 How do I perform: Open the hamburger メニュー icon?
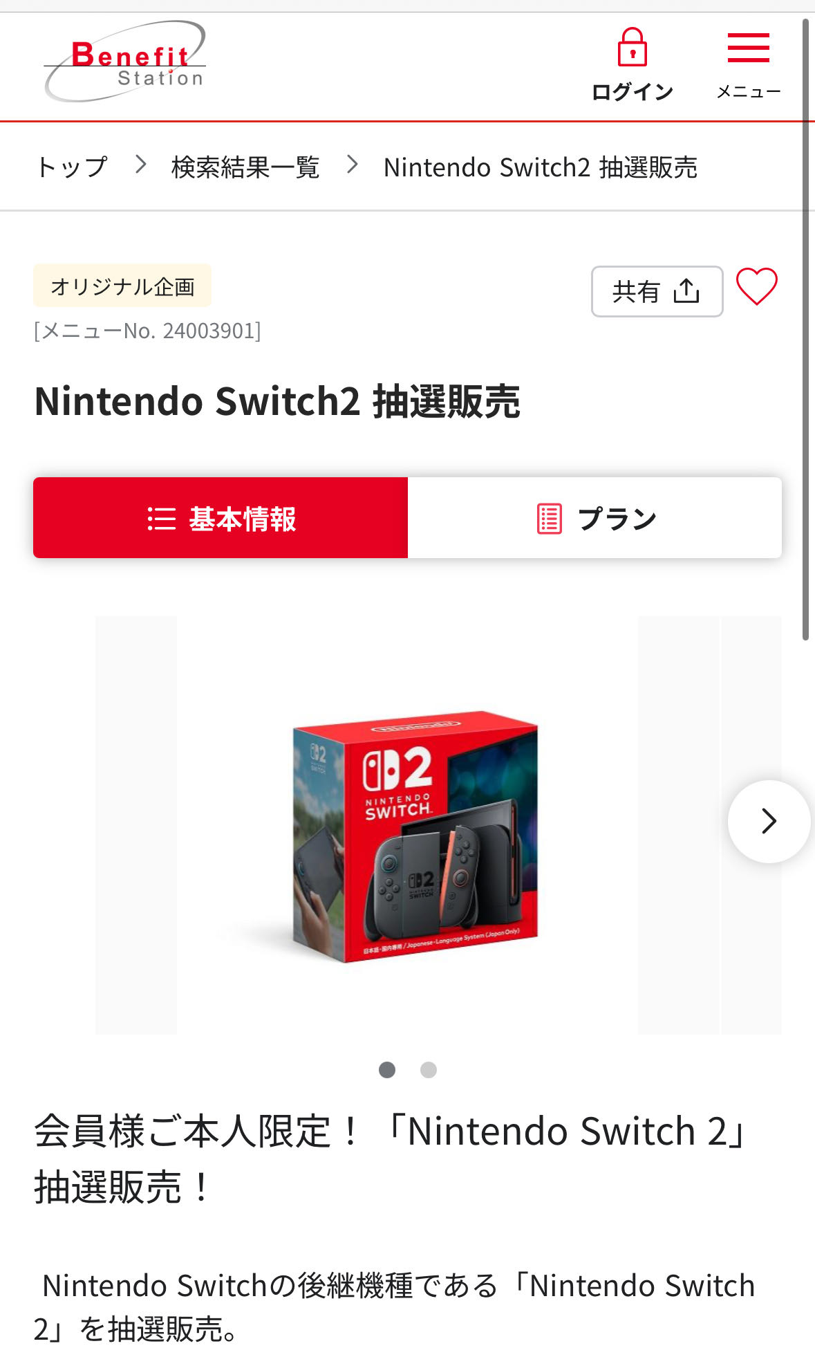coord(749,48)
